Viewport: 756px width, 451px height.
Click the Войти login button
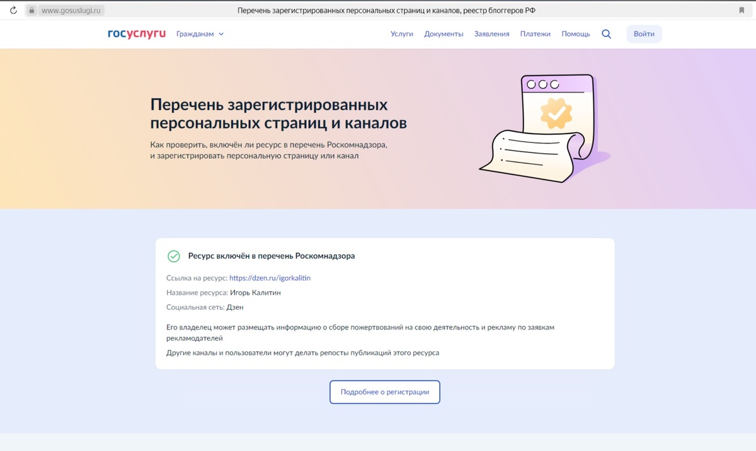coord(644,34)
